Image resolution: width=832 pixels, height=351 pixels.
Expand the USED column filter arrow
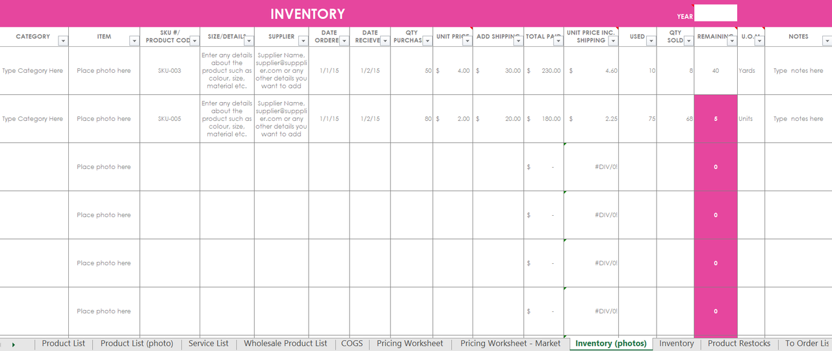[651, 41]
